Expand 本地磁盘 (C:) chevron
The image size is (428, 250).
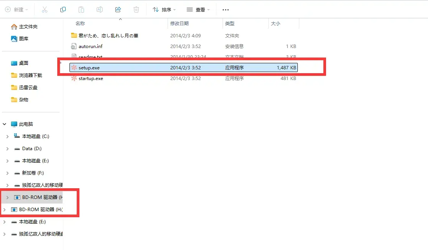(7, 136)
